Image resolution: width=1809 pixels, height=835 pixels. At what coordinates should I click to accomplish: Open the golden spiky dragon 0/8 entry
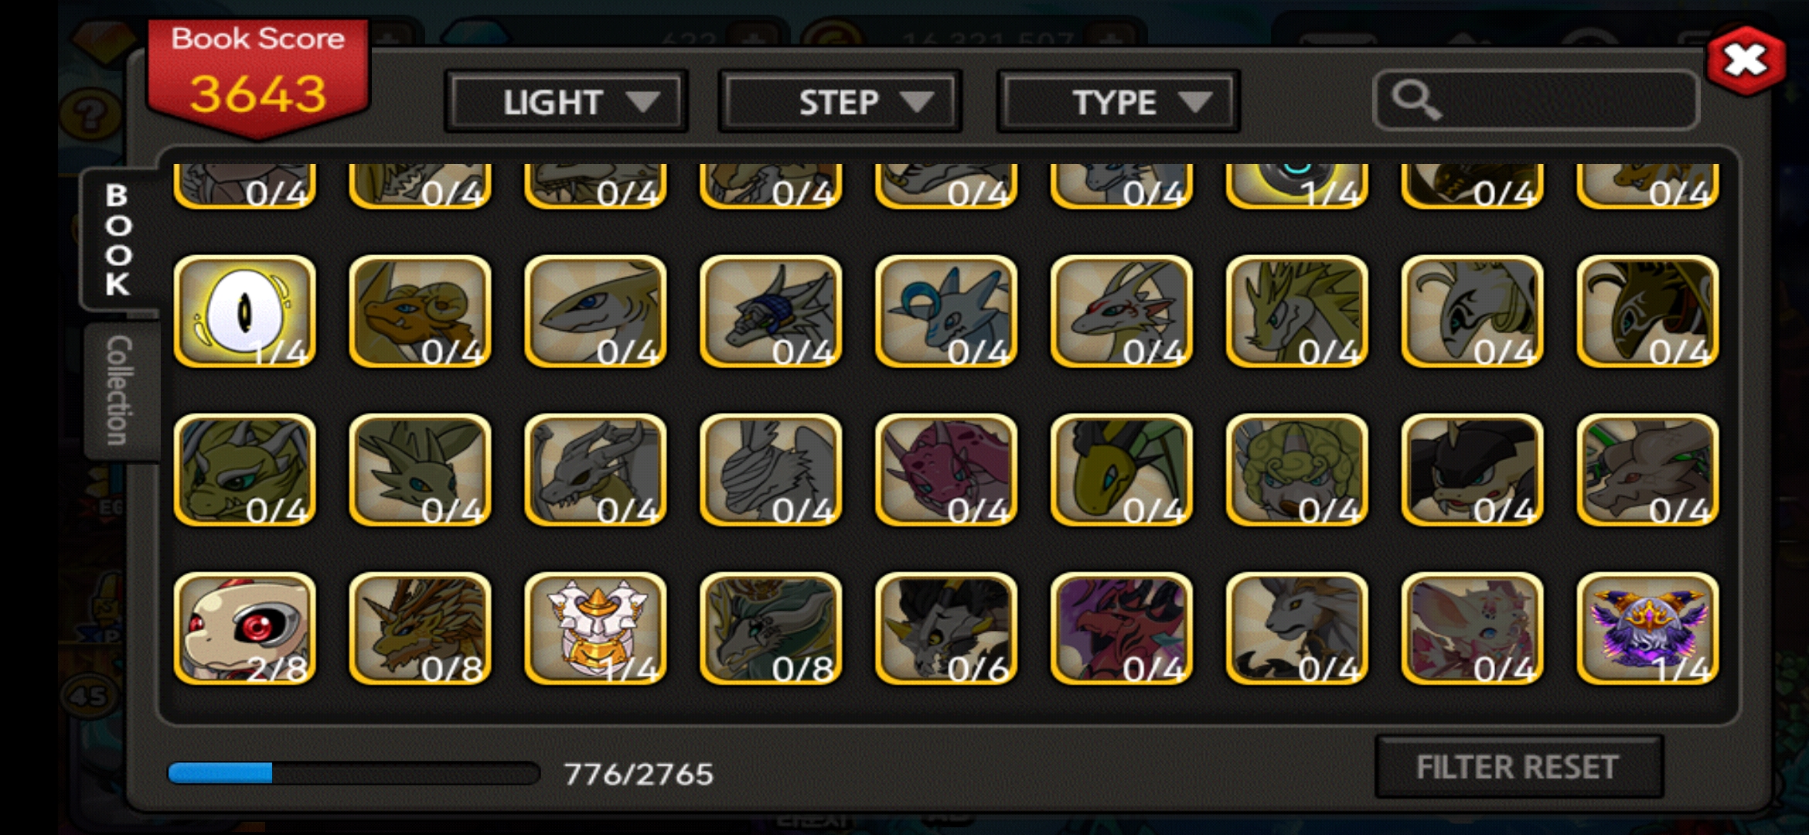(420, 629)
